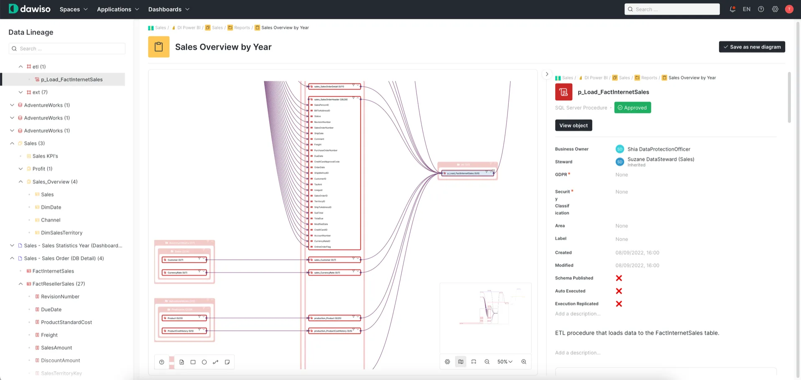Collapse the etl (1) tree node
The height and width of the screenshot is (380, 801).
[x=20, y=66]
